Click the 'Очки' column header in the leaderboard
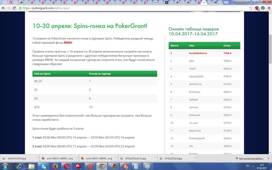This screenshot has width=272, height=170. click(x=227, y=45)
